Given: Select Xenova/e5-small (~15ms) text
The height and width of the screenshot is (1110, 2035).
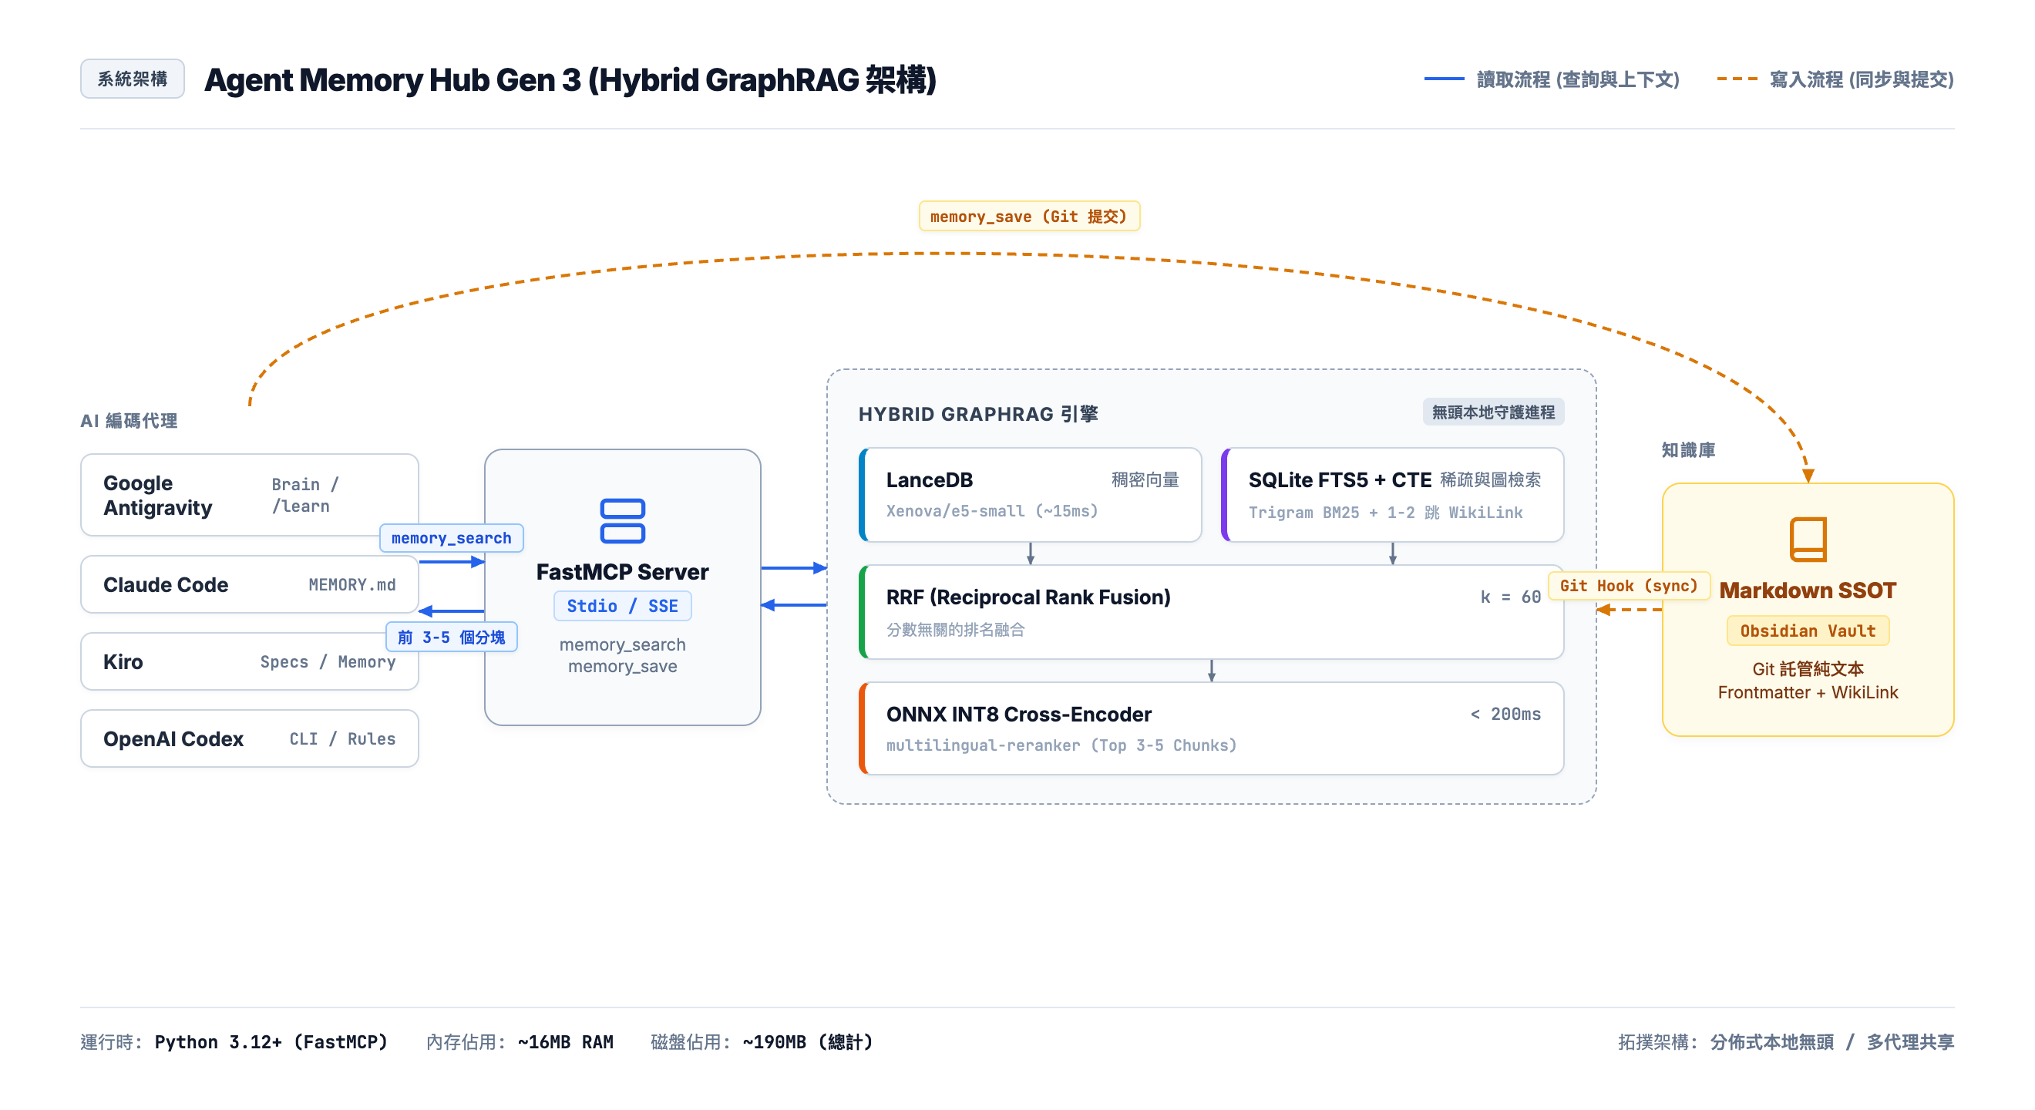Looking at the screenshot, I should [x=991, y=511].
